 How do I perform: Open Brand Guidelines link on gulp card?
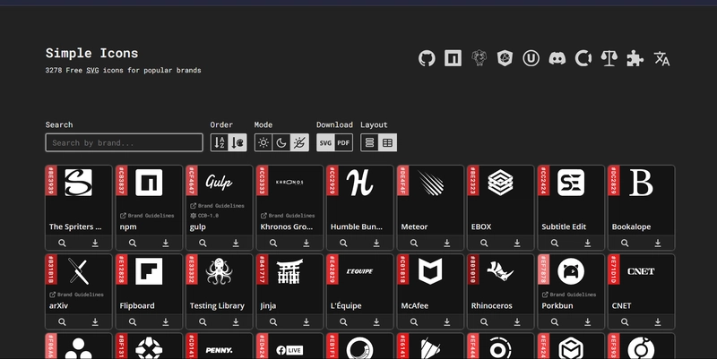217,206
